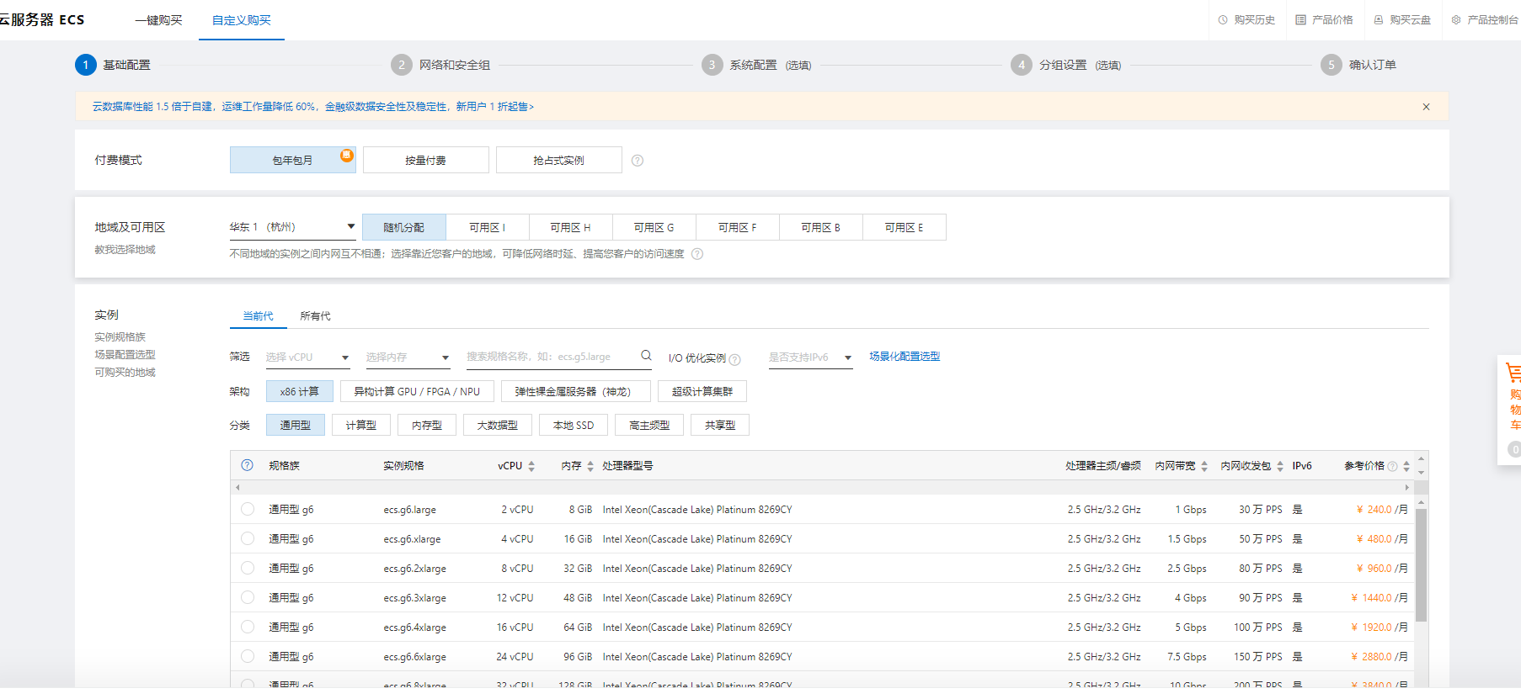The height and width of the screenshot is (699, 1521).
Task: Sort by vCPU column arrows
Action: tap(531, 466)
